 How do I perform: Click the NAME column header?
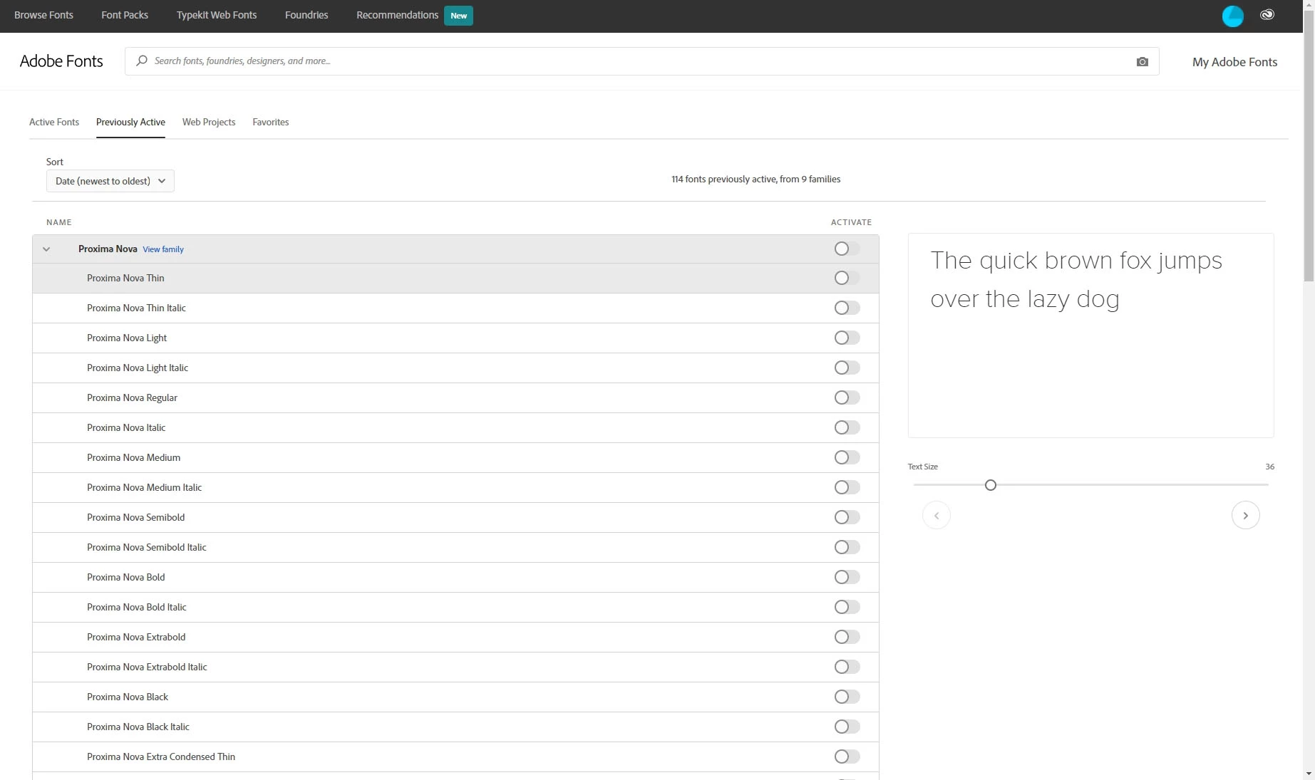59,222
